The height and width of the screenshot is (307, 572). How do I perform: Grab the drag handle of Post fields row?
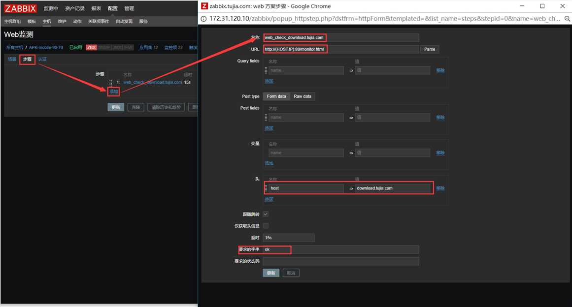(266, 117)
